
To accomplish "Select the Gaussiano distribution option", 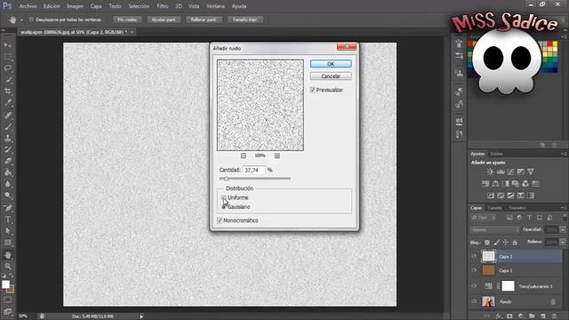I will pyautogui.click(x=223, y=207).
